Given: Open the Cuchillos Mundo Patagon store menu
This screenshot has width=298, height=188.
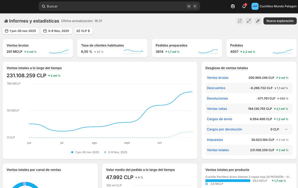Looking at the screenshot, I should 274,6.
